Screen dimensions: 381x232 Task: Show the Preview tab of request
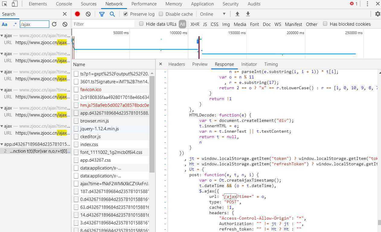[x=200, y=64]
